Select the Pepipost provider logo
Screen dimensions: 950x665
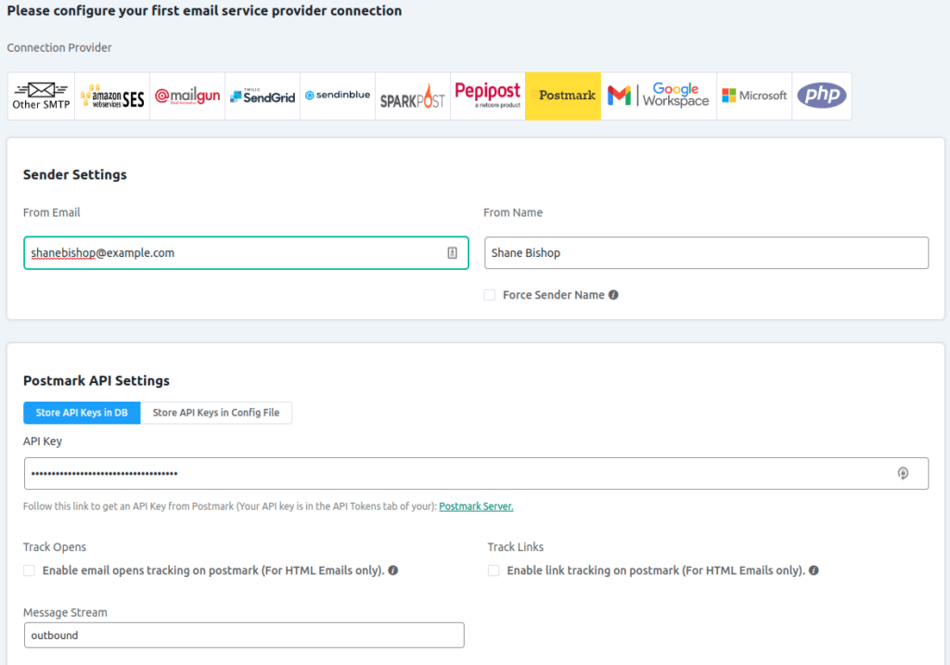487,96
